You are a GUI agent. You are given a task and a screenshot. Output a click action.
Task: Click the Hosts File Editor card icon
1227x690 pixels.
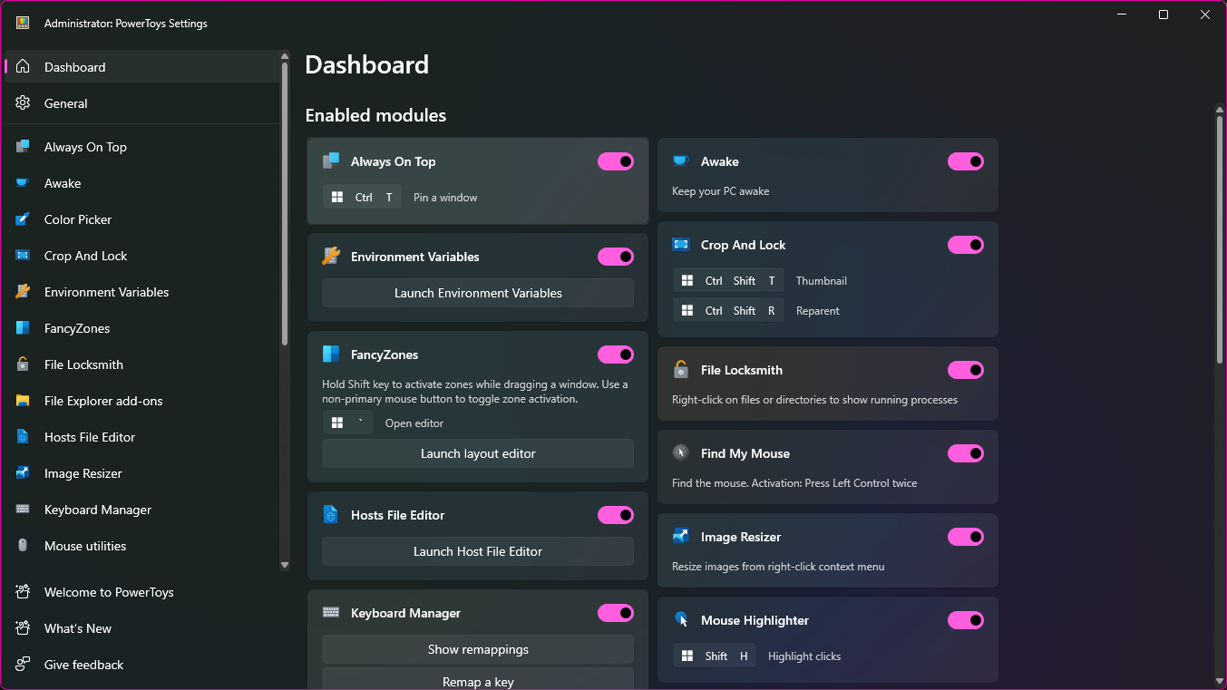point(331,515)
